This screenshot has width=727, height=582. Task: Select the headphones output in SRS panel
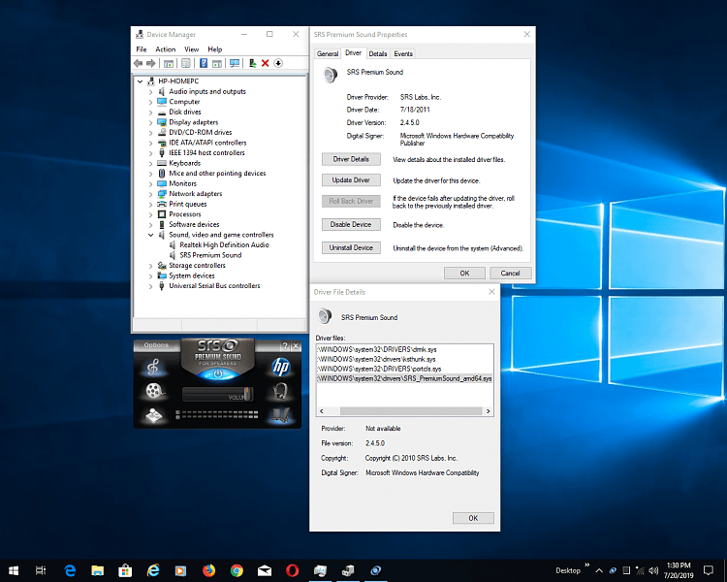[x=280, y=391]
